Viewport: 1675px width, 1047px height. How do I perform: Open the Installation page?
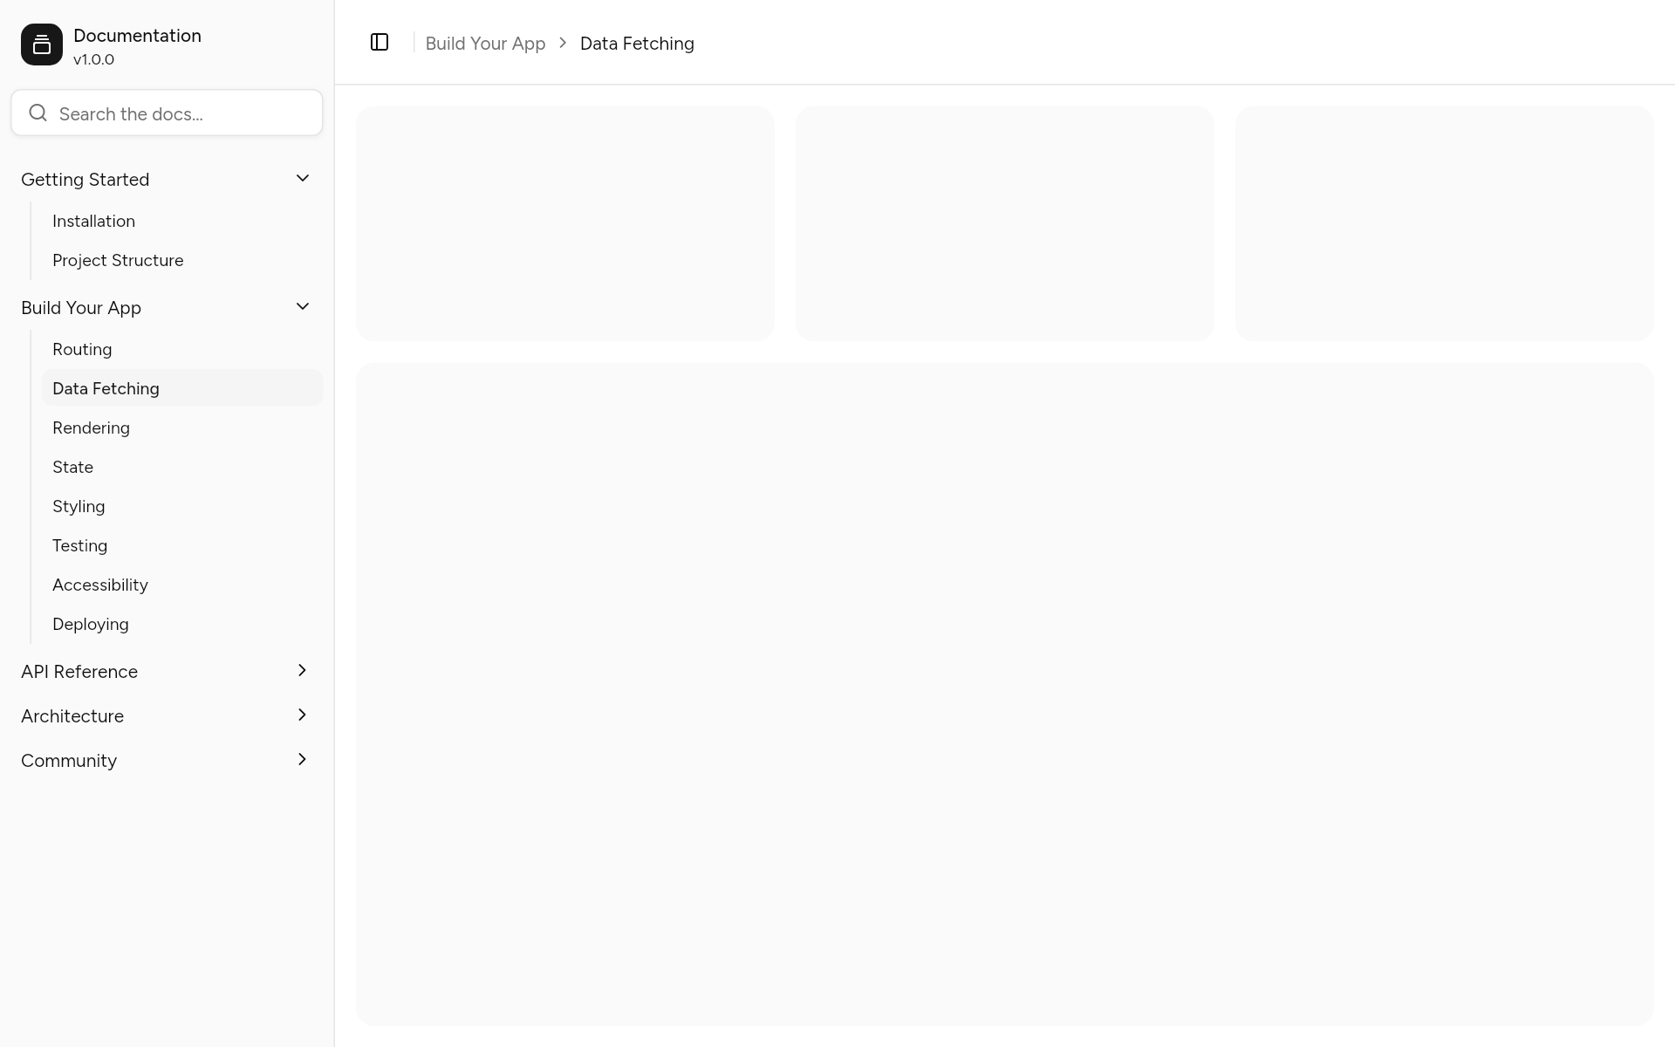[182, 221]
